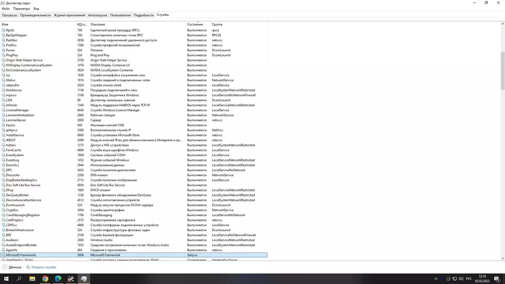Screen dimensions: 505x284
Task: Switch to the Подробности tab
Action: coord(144,15)
